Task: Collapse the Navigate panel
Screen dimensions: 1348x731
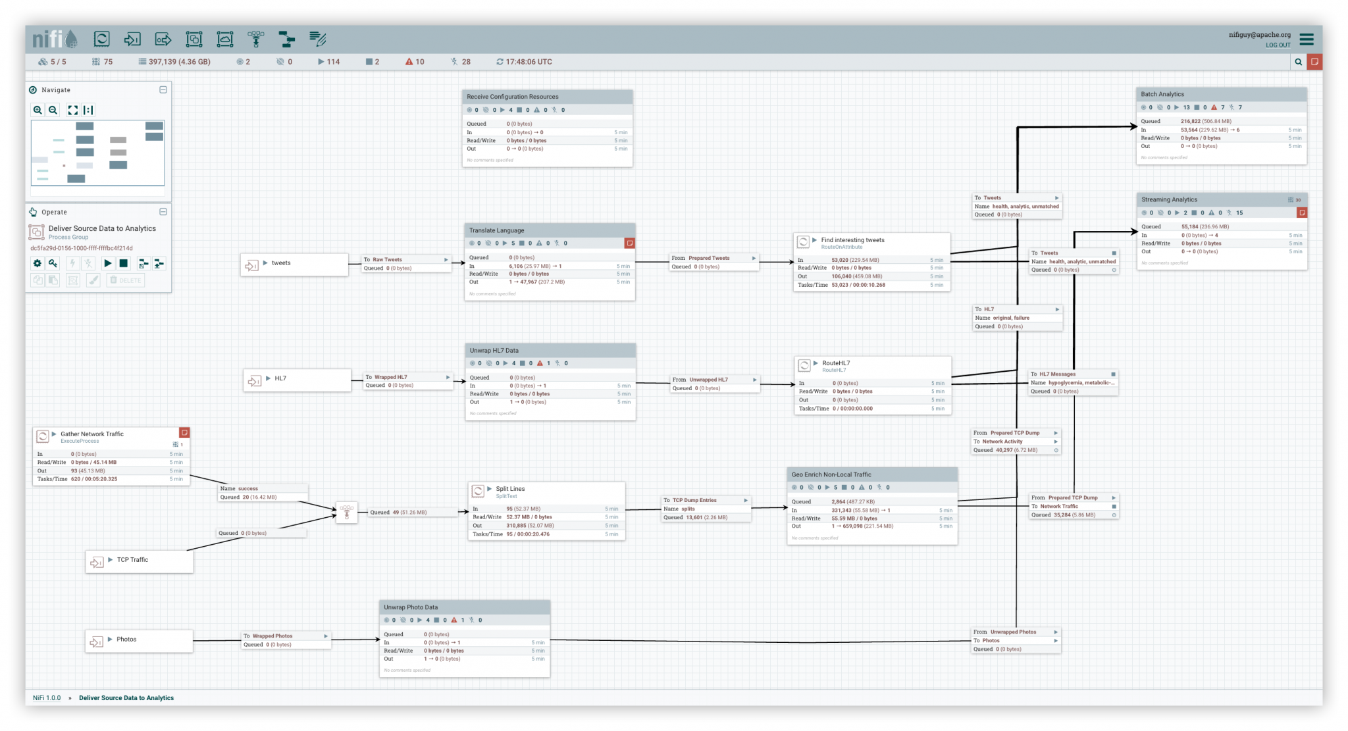Action: [x=163, y=90]
